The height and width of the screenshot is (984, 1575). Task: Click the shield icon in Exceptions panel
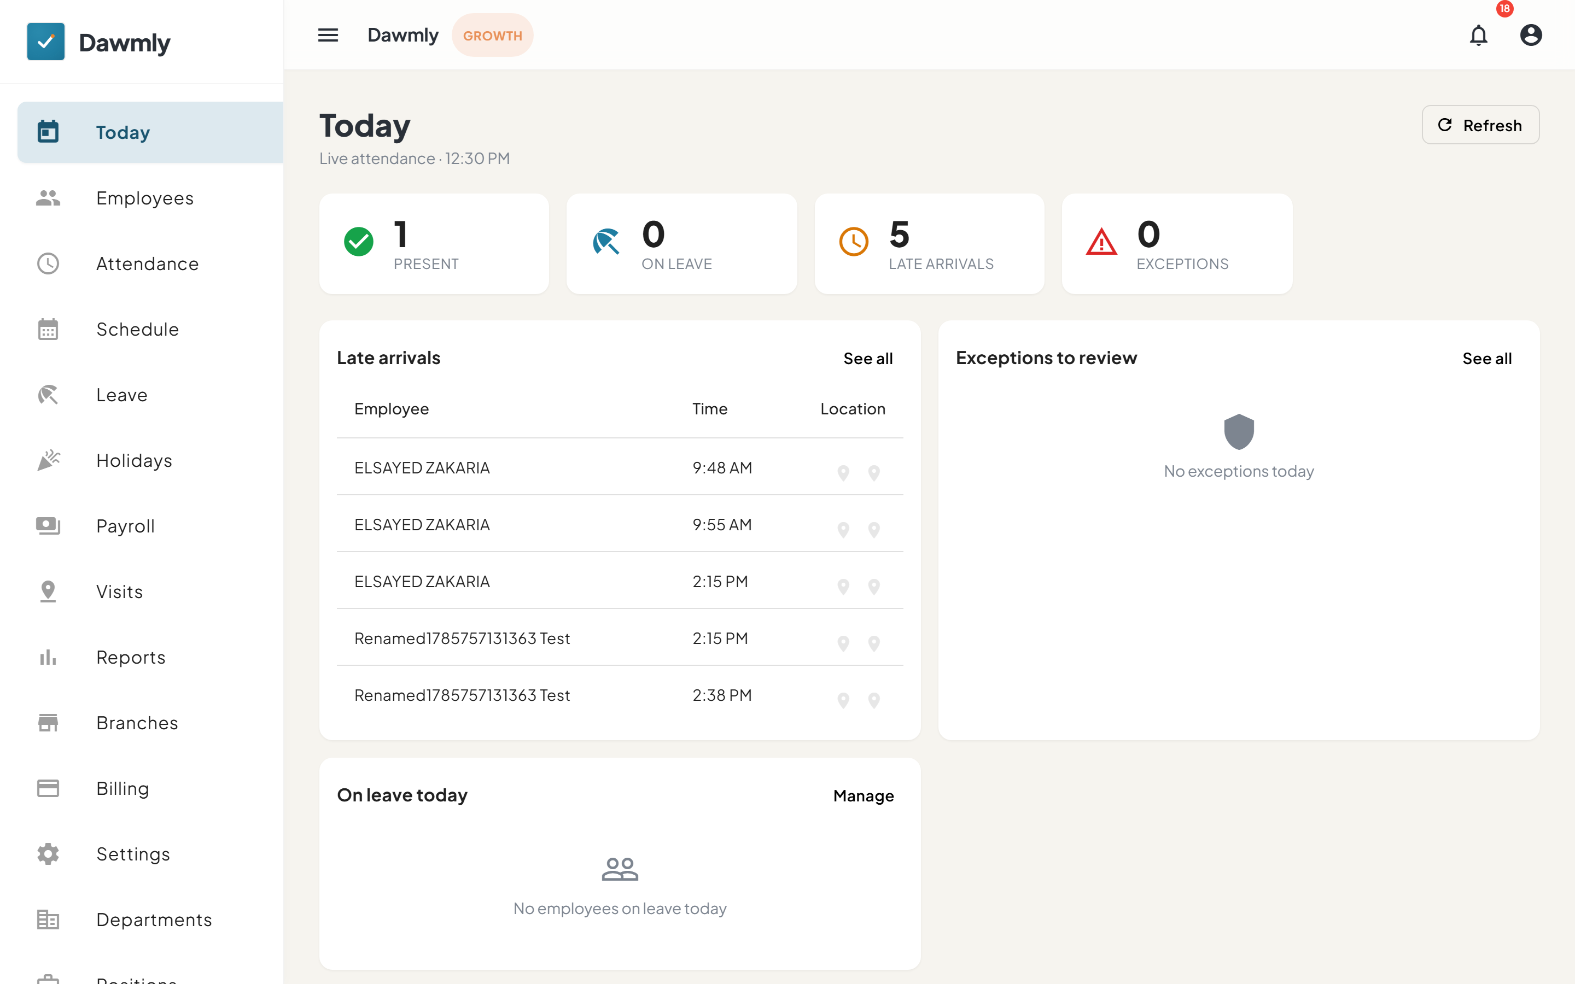[x=1239, y=431]
